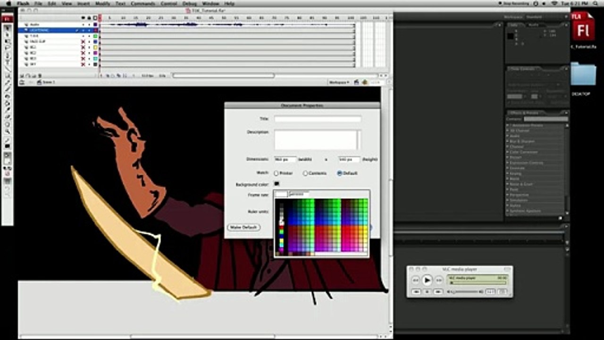Open the Window menu
The image size is (604, 340).
point(210,3)
